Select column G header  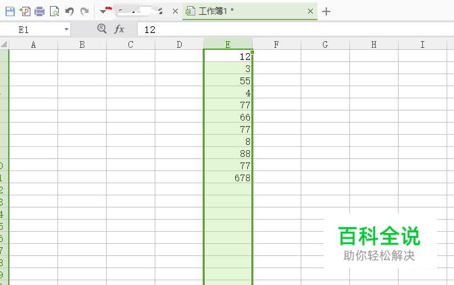326,44
